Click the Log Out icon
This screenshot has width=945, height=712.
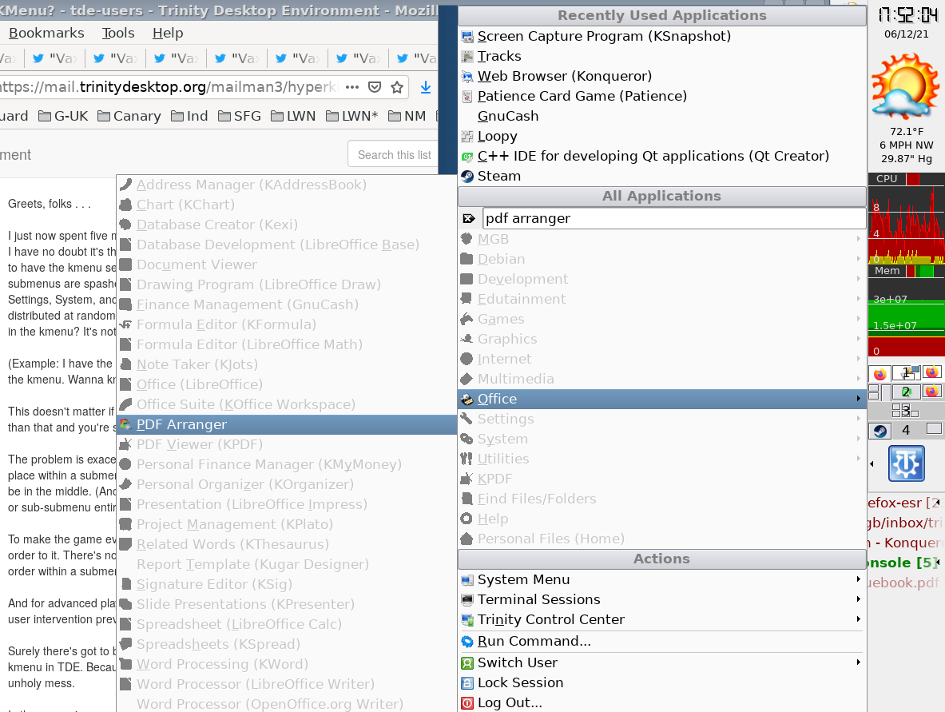pyautogui.click(x=467, y=703)
